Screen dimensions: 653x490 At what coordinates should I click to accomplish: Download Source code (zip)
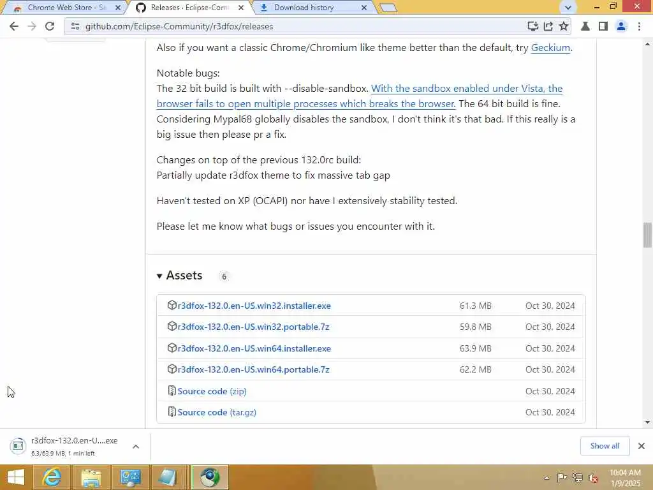click(x=212, y=391)
